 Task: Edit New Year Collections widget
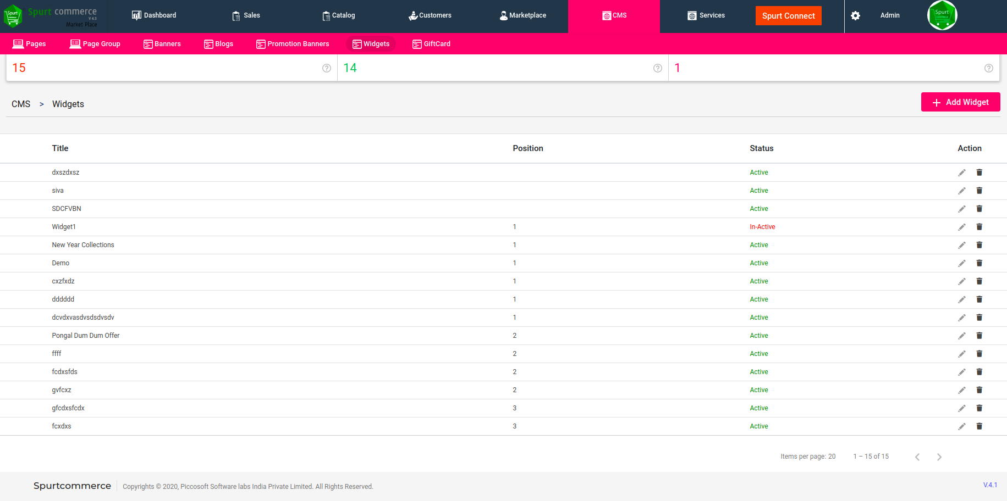(x=961, y=245)
